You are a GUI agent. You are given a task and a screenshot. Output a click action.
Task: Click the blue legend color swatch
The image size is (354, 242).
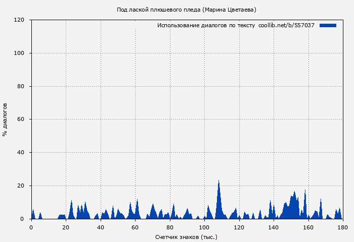pyautogui.click(x=328, y=25)
